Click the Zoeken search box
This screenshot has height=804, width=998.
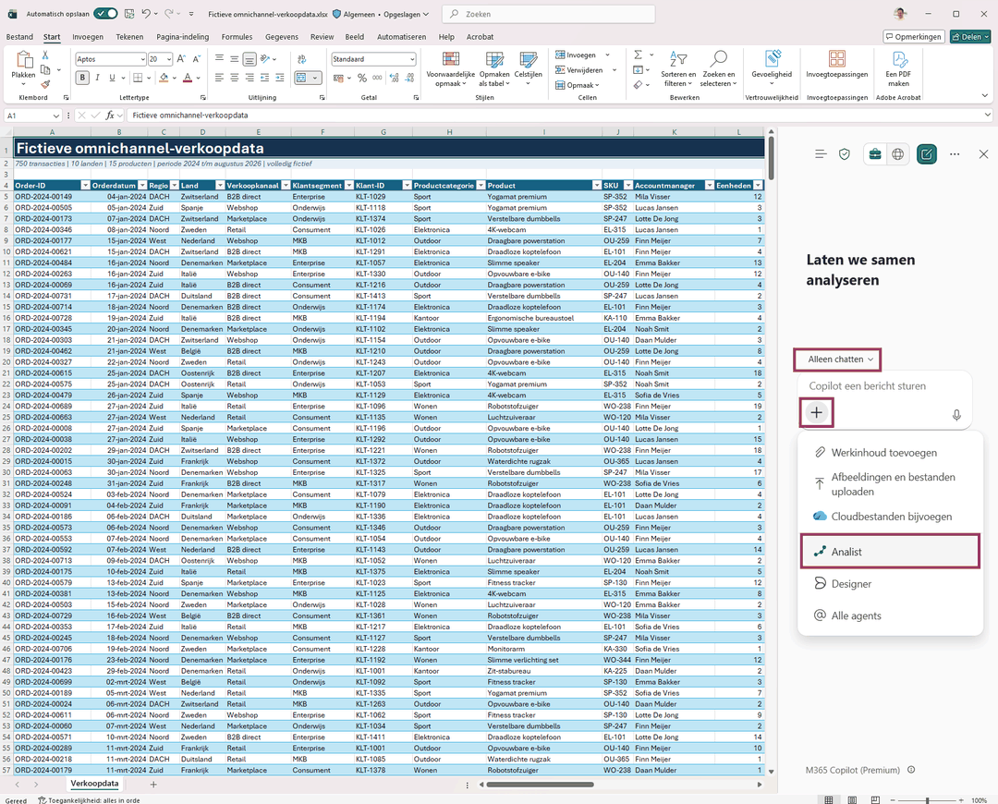point(549,14)
